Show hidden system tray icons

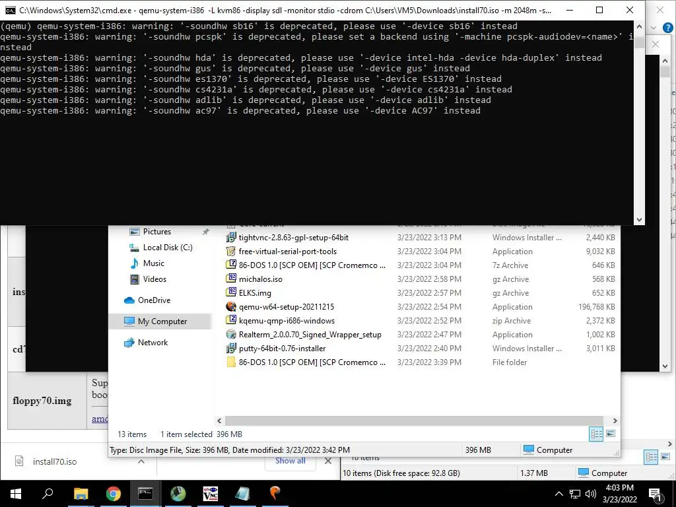point(558,494)
